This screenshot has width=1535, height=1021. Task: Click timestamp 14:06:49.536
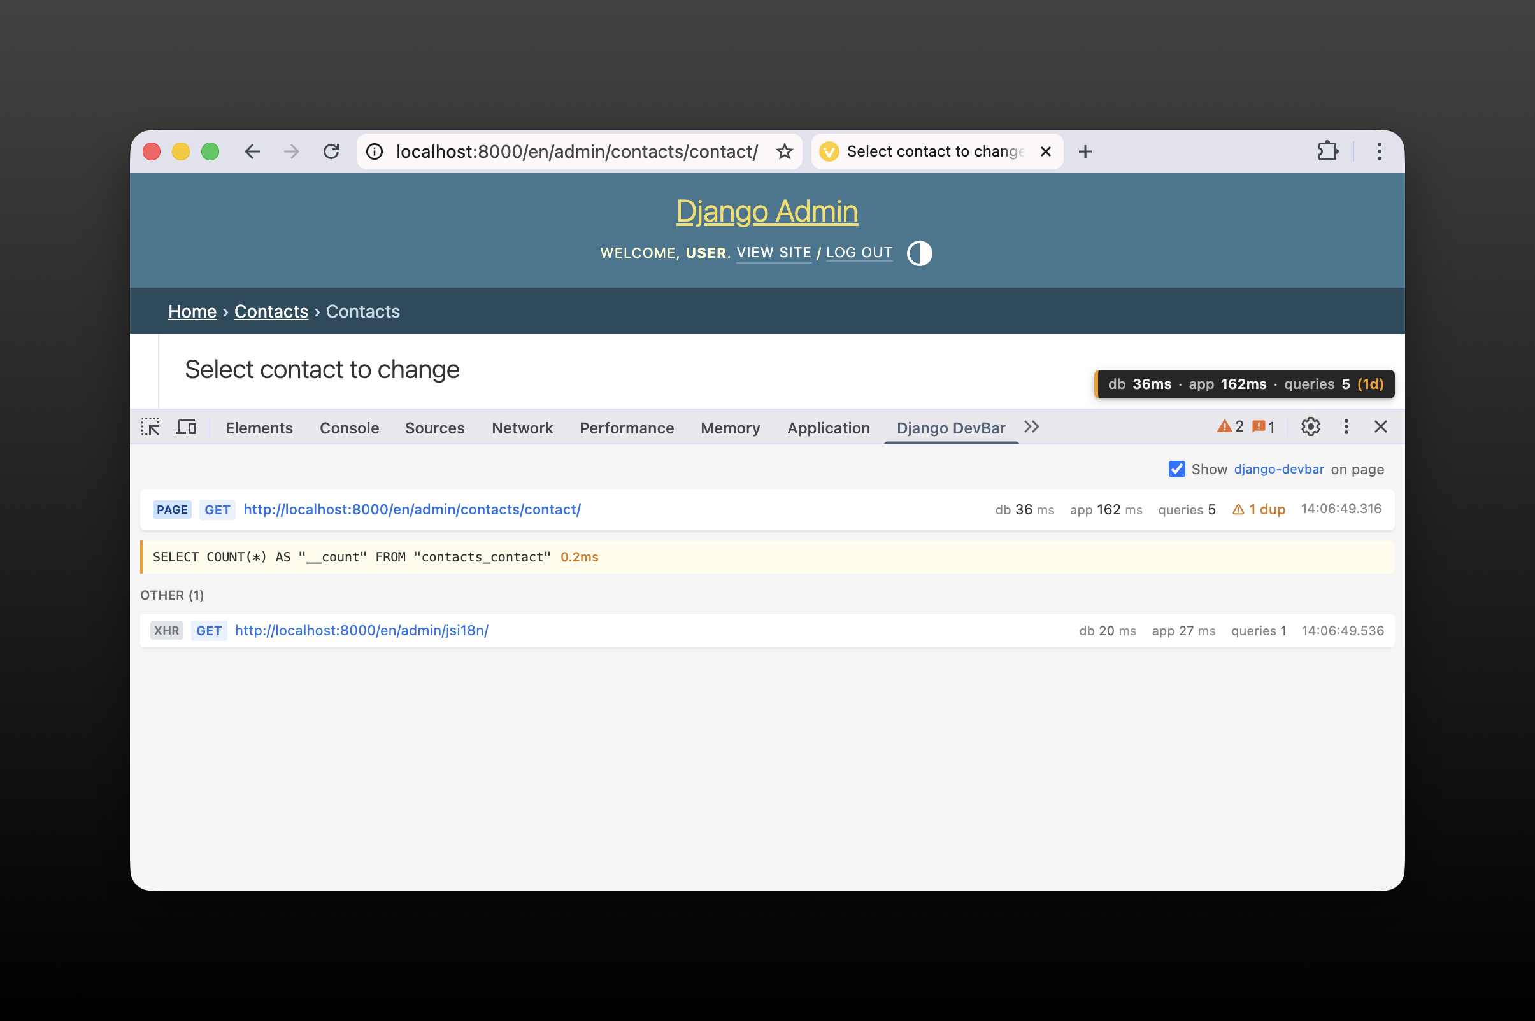click(x=1342, y=631)
